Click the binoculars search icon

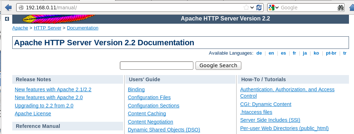click(x=340, y=8)
